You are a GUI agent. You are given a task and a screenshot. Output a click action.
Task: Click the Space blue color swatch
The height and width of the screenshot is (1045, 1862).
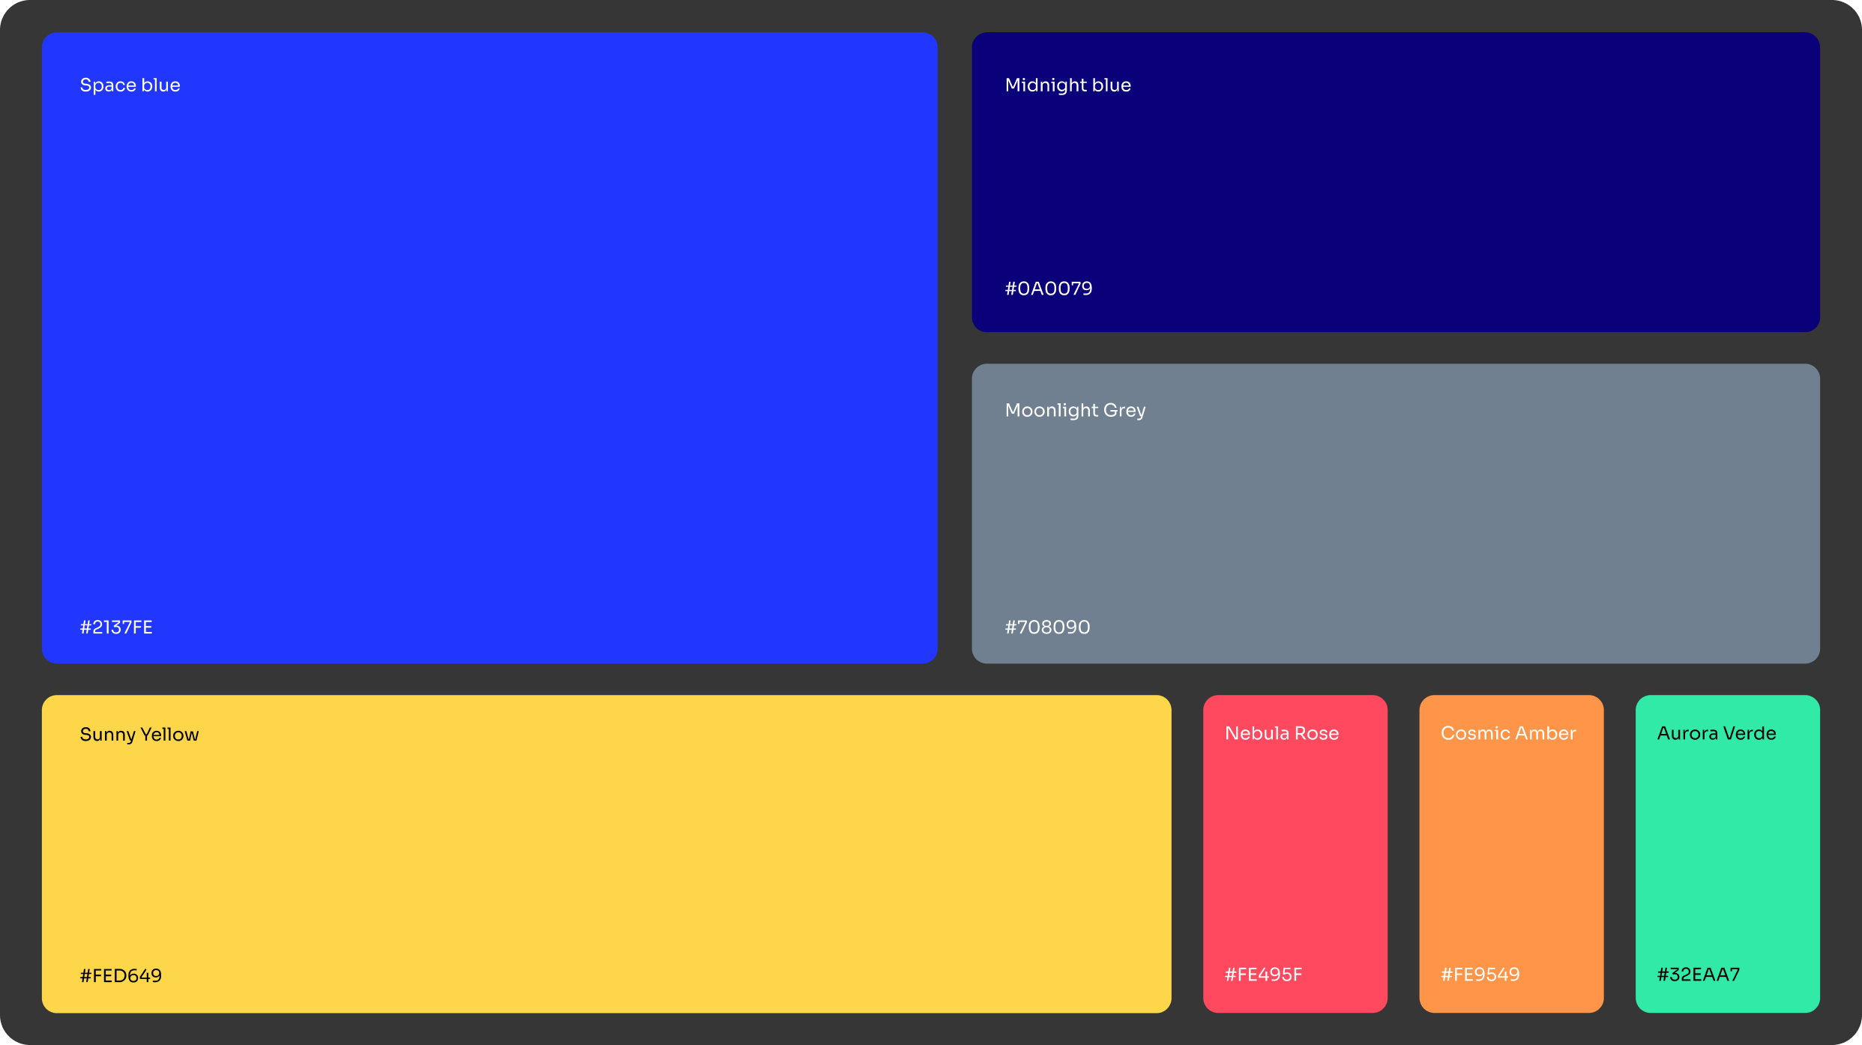coord(489,348)
